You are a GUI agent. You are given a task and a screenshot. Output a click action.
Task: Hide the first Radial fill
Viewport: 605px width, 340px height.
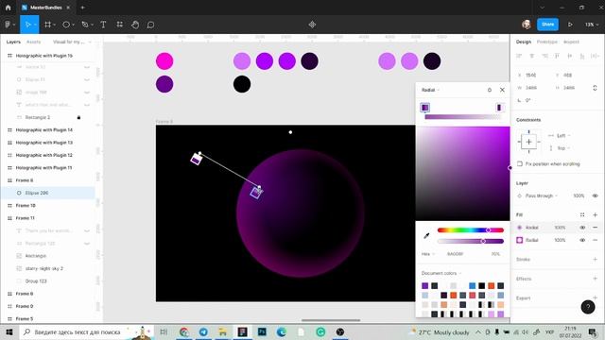click(x=582, y=228)
